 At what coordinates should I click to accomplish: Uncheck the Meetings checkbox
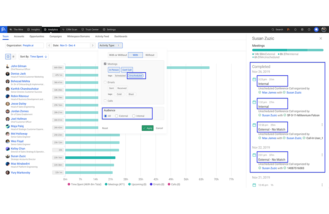(105, 64)
